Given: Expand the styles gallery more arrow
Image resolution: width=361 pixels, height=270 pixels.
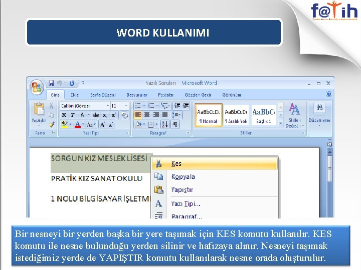Looking at the screenshot, I should (x=281, y=123).
